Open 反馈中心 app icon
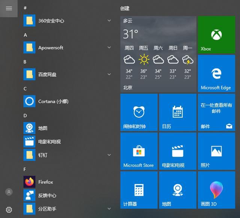The height and width of the screenshot is (218, 240). 29,195
